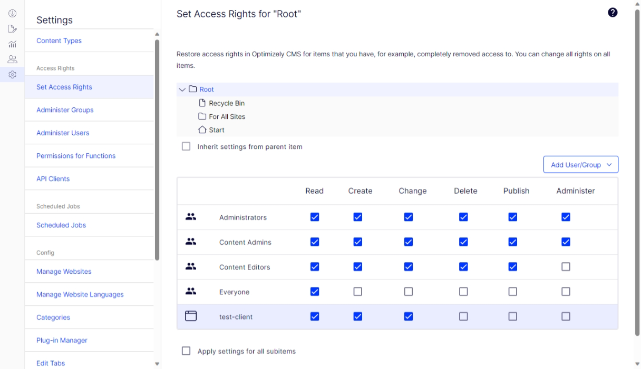Toggle Delete permission for test-client
The height and width of the screenshot is (369, 641).
click(463, 316)
